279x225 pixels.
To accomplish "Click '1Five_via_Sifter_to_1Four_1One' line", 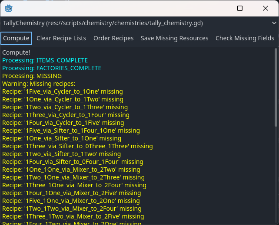I will tap(71, 130).
